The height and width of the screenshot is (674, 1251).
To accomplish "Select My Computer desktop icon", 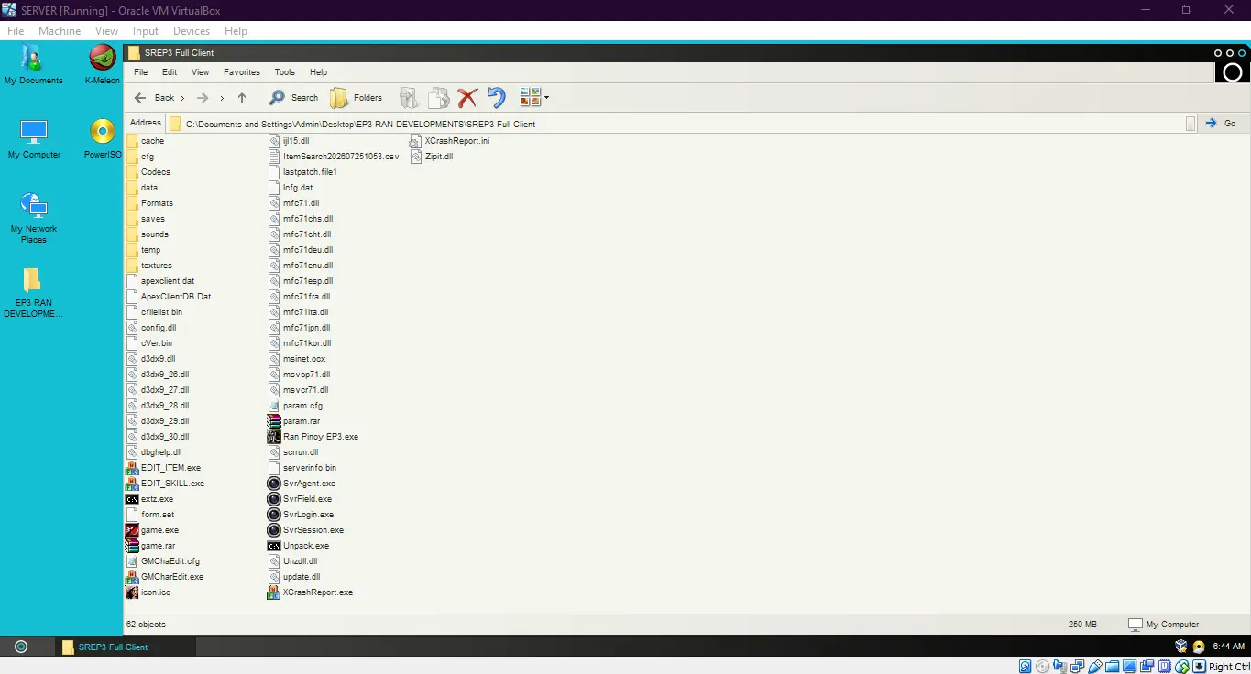I will (34, 138).
